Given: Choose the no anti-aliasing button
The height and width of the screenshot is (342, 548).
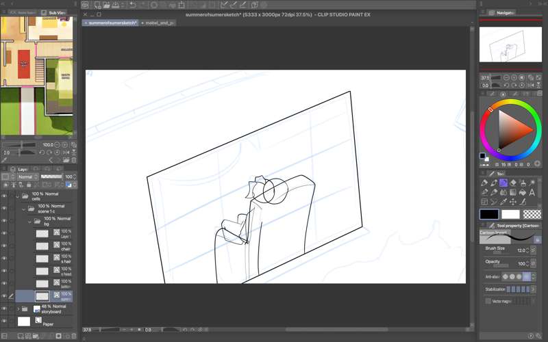Looking at the screenshot, I should 505,277.
